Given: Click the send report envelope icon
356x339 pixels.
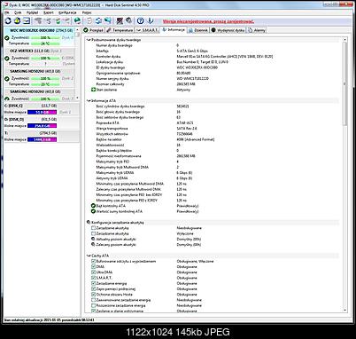Looking at the screenshot, I should click(27, 20).
